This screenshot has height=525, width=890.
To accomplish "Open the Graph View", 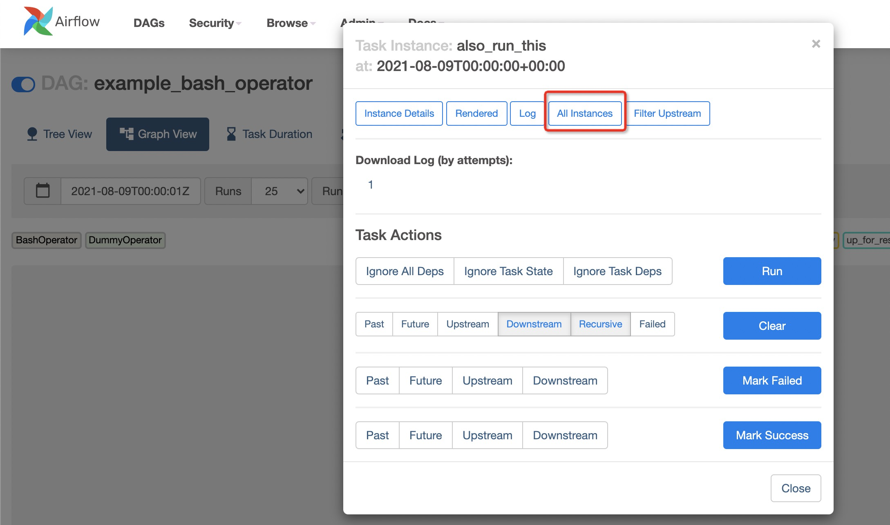I will (x=158, y=134).
